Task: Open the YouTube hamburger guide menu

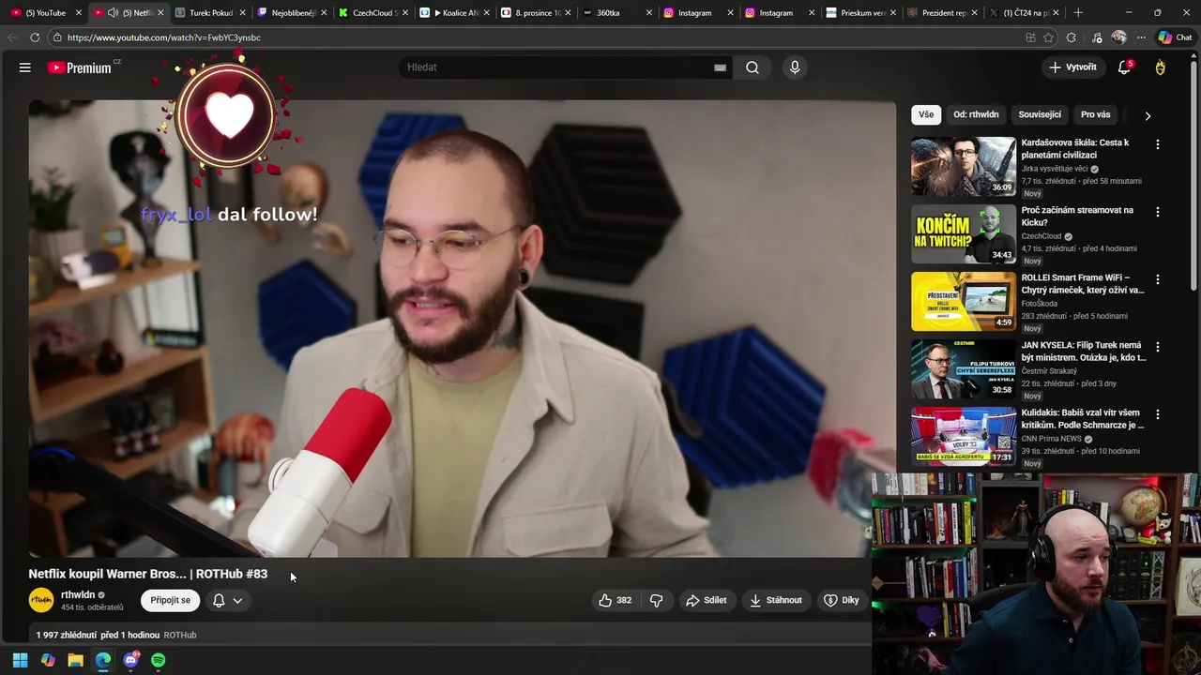Action: pyautogui.click(x=25, y=67)
